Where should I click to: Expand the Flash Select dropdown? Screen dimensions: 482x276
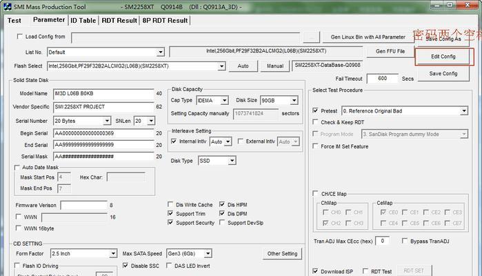pyautogui.click(x=221, y=66)
